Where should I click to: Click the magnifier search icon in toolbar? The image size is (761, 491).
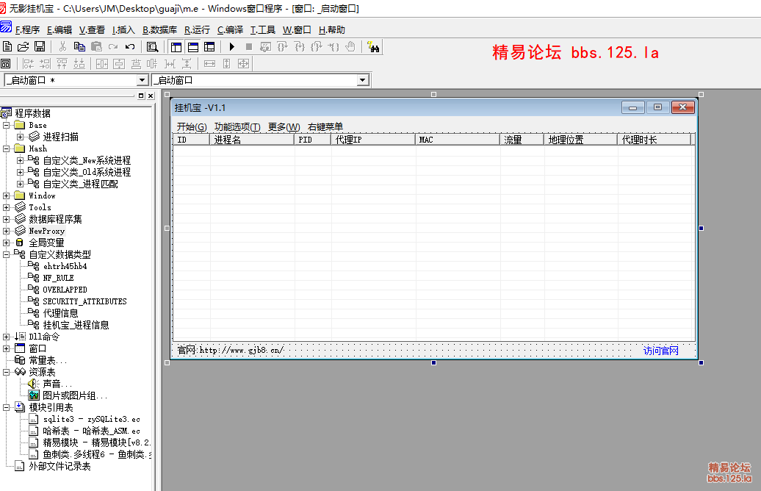152,46
